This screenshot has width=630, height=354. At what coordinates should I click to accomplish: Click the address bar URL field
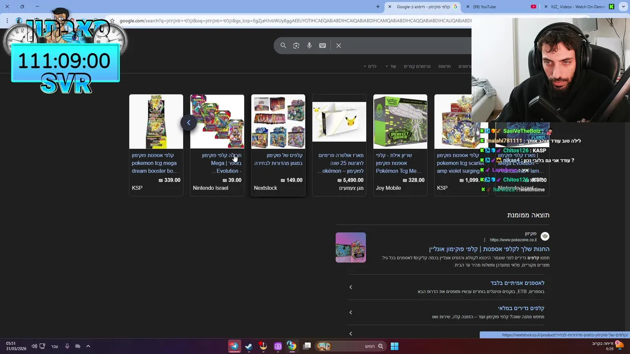tap(295, 21)
